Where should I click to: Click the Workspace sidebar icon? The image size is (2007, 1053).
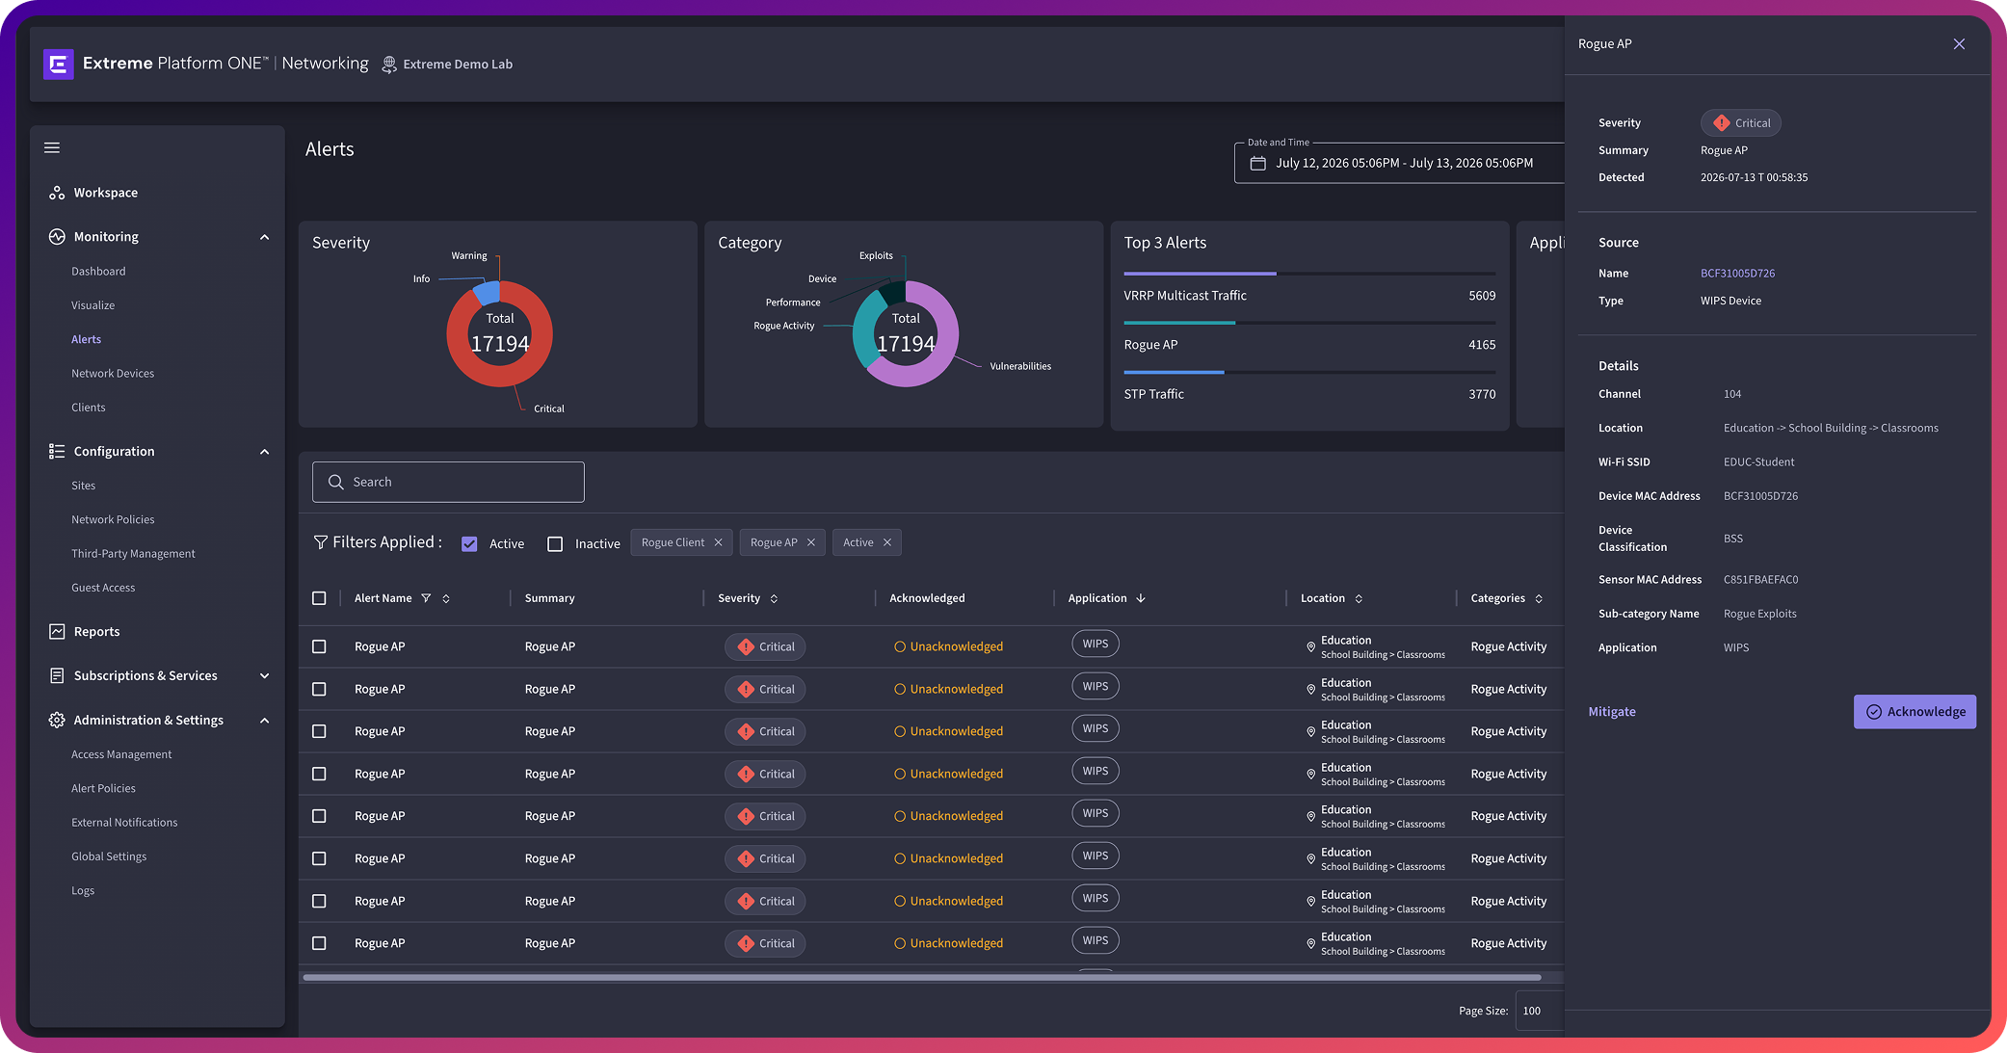(57, 193)
